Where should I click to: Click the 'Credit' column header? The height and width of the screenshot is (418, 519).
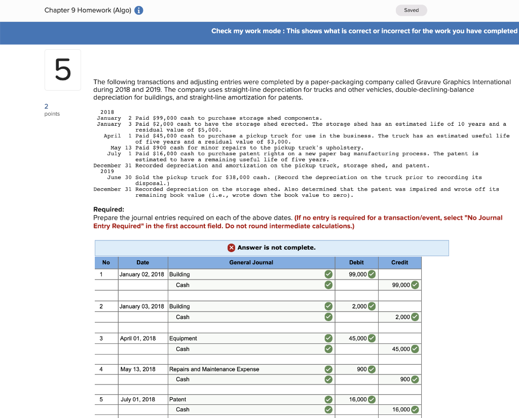400,262
